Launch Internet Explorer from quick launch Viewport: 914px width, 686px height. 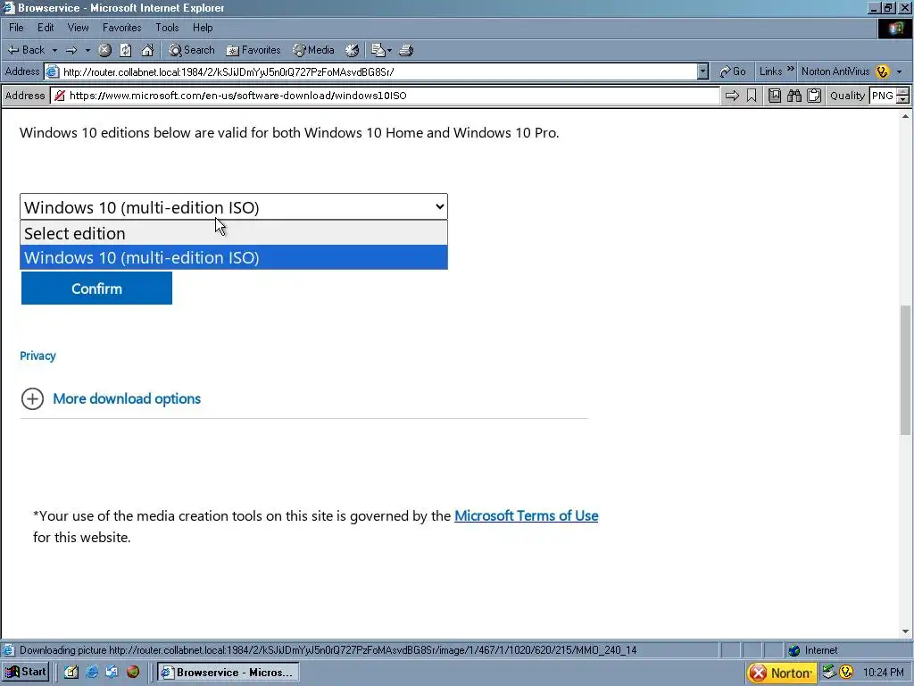[92, 672]
